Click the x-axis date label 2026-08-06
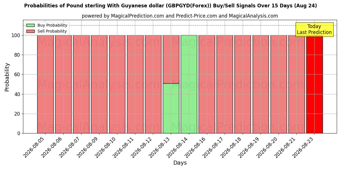This screenshot has width=341, height=170. 53,147
